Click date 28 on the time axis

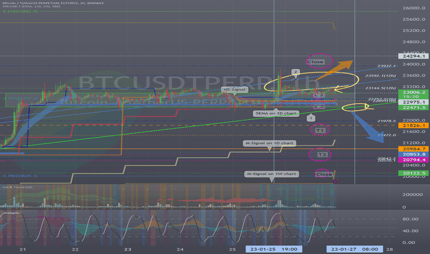[389, 249]
